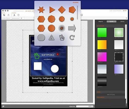Screen dimensions: 129x109
Task: Select the white square on the canvas
Action: point(38,66)
